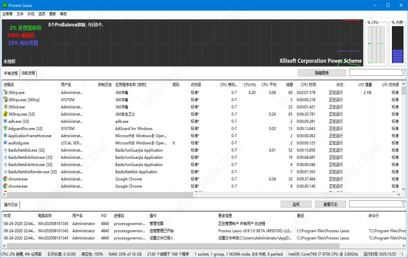Click the 0:09:37.484 CPU time cell
The image size is (408, 258).
pos(306,179)
